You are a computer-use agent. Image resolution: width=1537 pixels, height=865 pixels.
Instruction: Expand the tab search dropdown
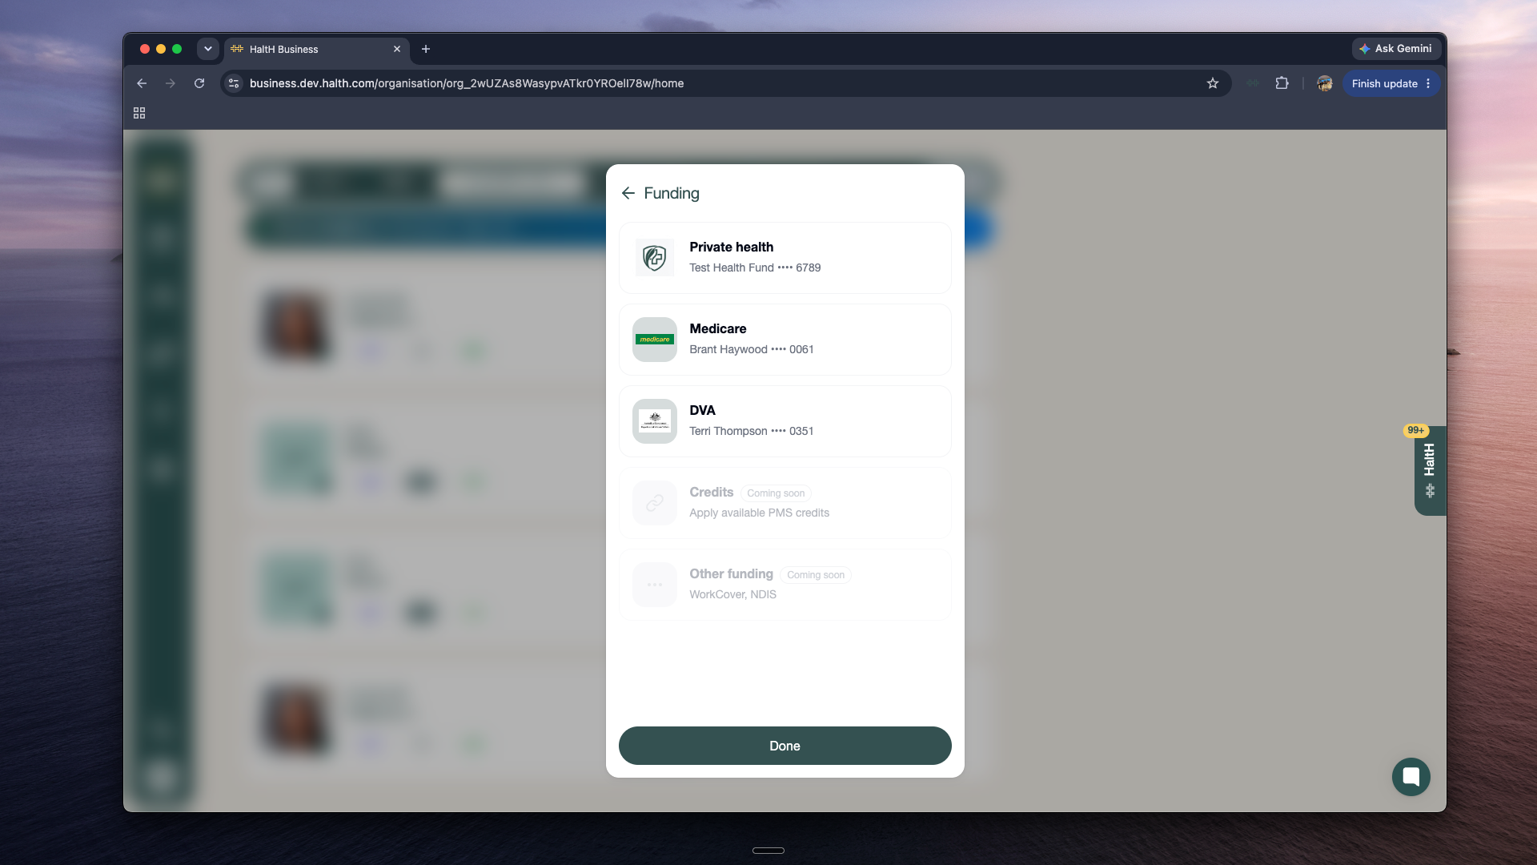[x=208, y=49]
